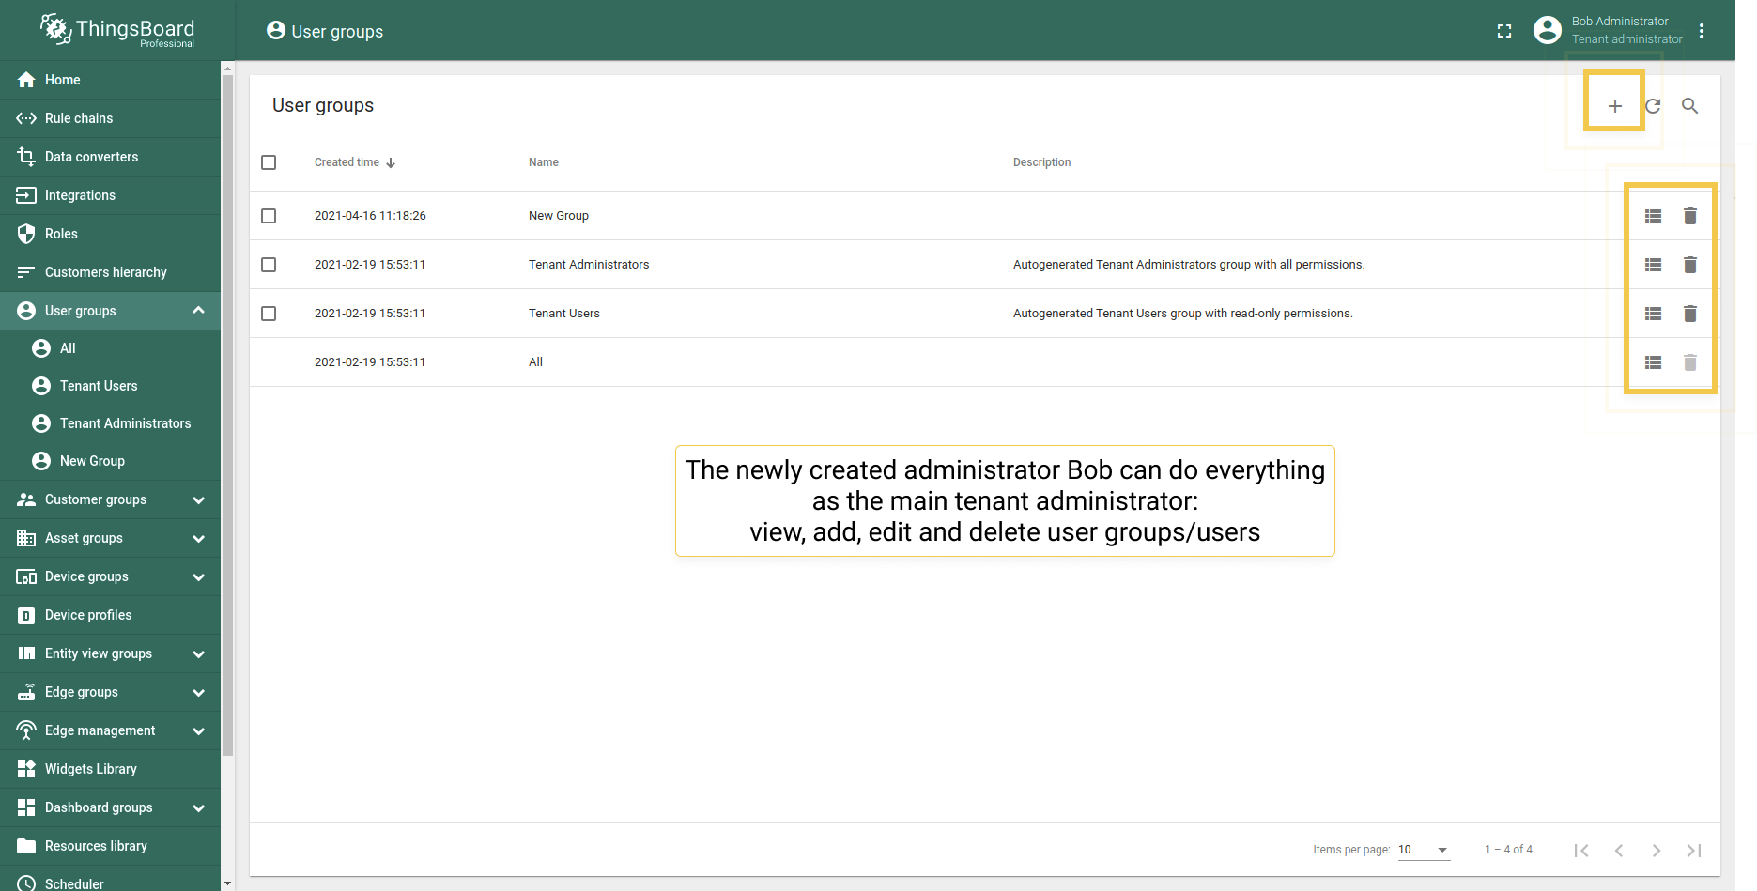Click Tenant Administrators name cell in table

(x=589, y=265)
